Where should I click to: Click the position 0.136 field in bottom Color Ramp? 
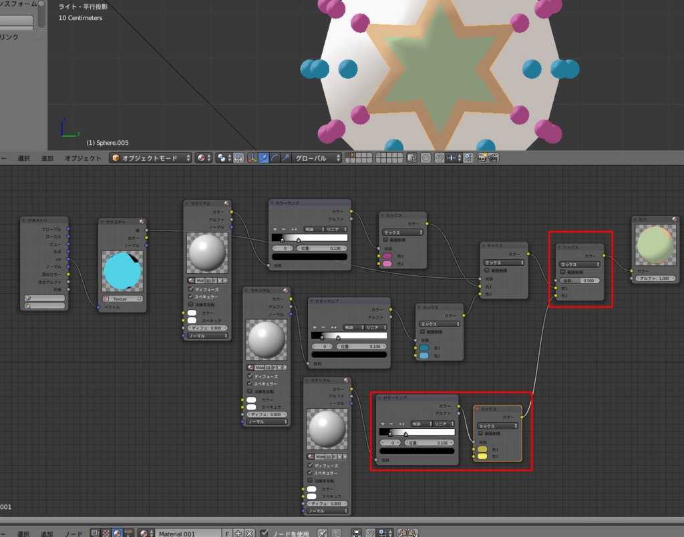click(429, 443)
